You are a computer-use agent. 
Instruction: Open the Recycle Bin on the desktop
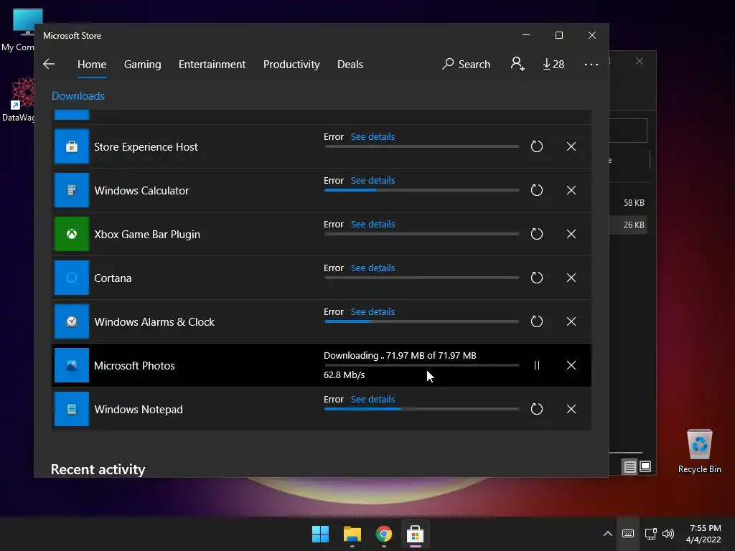699,451
